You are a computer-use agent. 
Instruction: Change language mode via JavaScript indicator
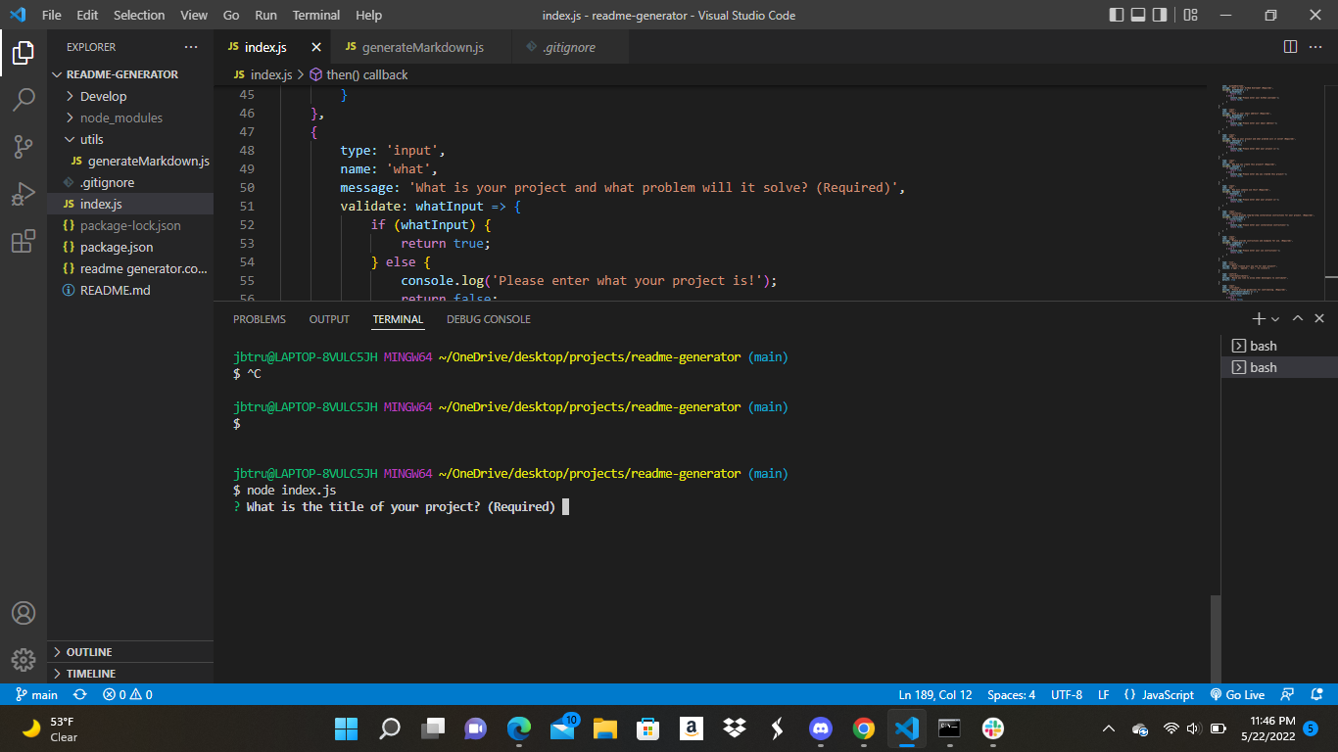point(1167,694)
